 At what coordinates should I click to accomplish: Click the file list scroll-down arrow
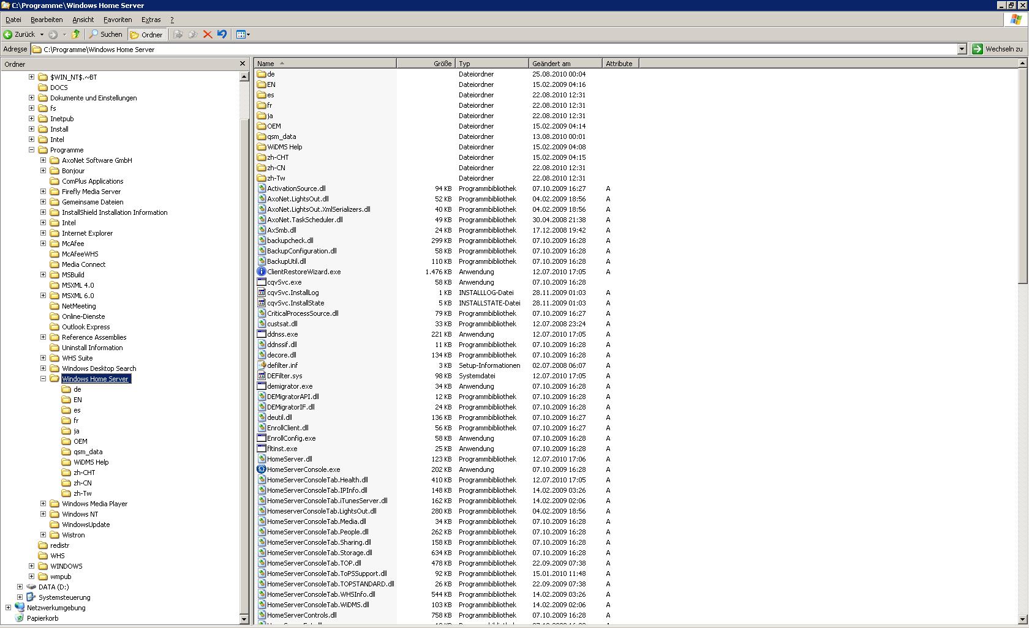(x=1022, y=619)
